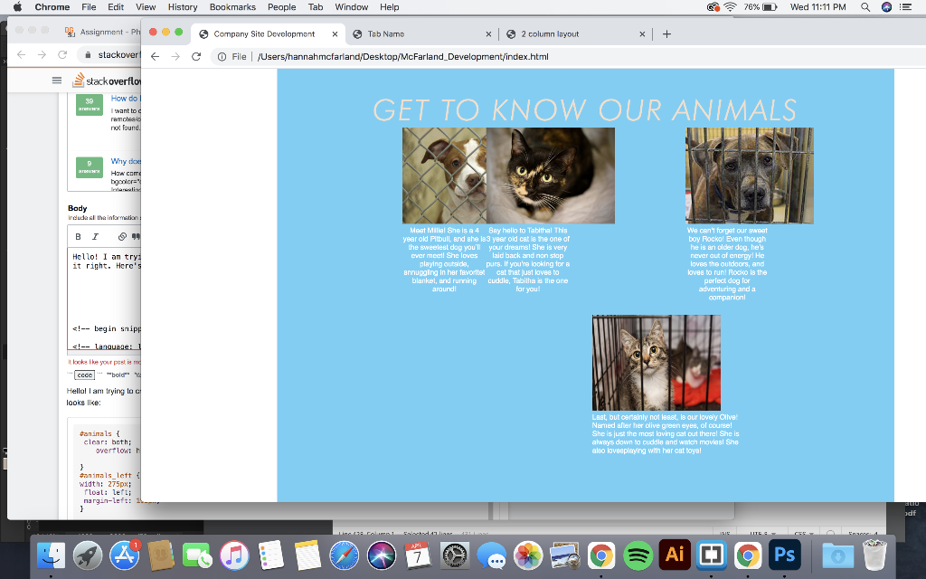This screenshot has height=579, width=926.
Task: Open the Window menu
Action: [x=352, y=7]
